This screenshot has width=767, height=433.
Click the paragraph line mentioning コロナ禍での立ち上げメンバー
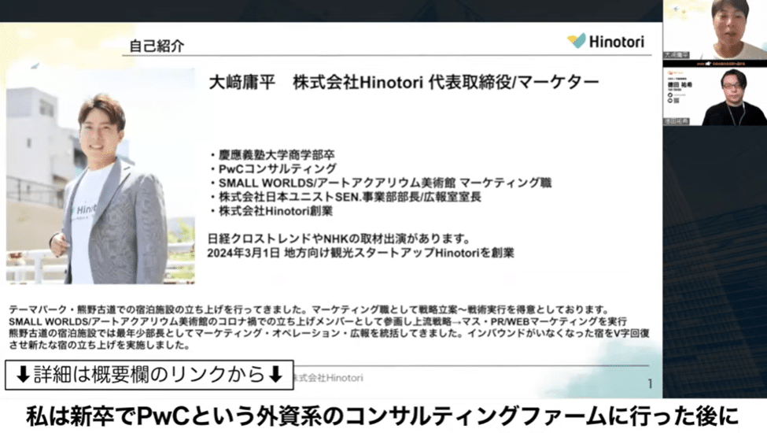[x=318, y=321]
